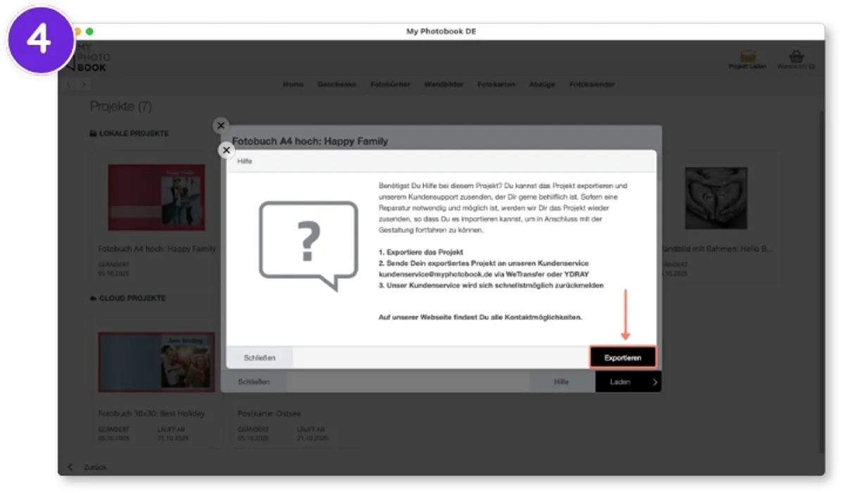Click the Projekt Laden folder icon
The image size is (845, 493).
tap(748, 56)
